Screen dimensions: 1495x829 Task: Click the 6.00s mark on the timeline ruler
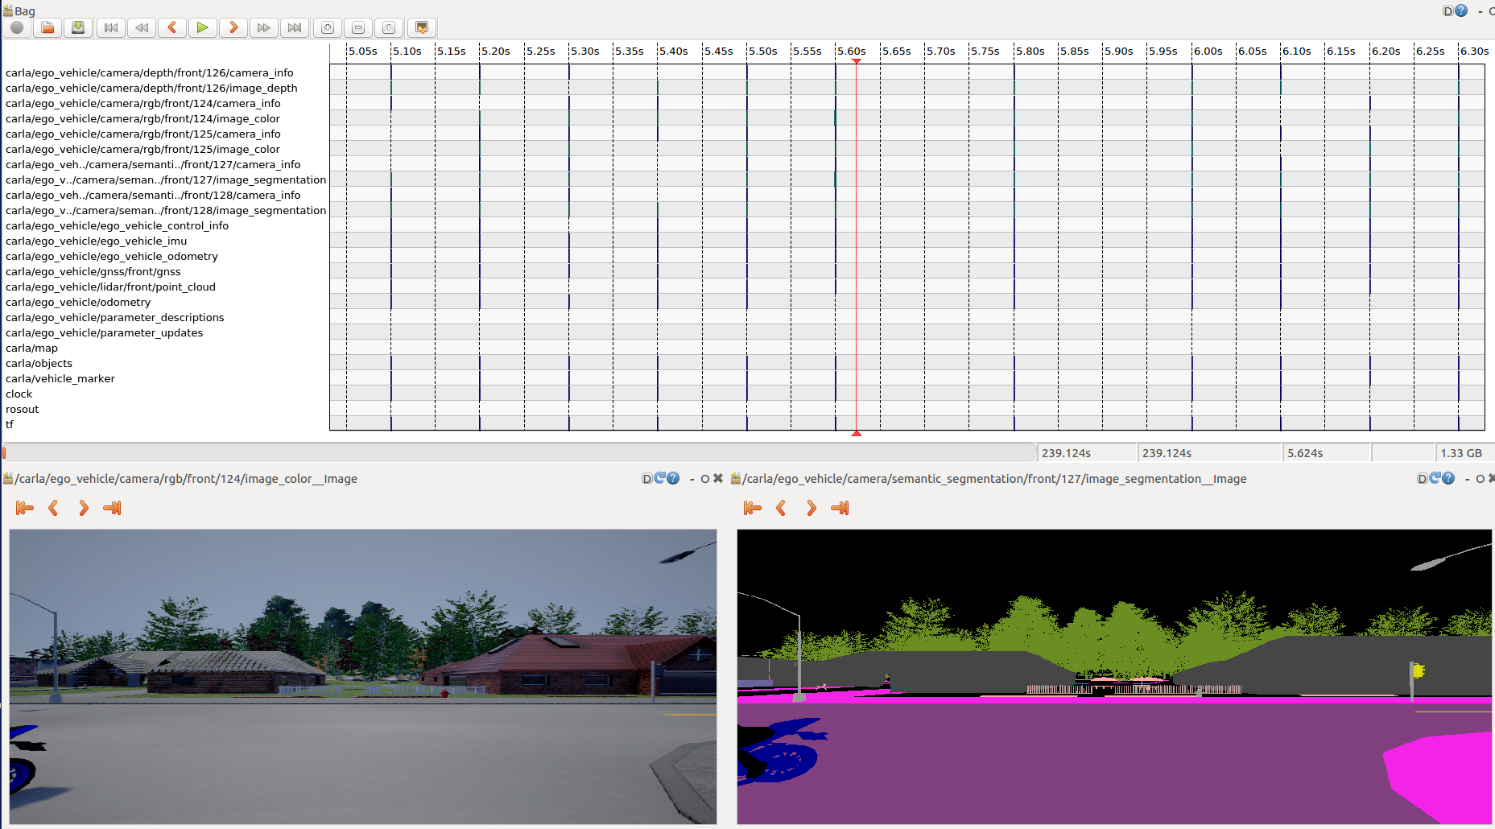point(1208,51)
